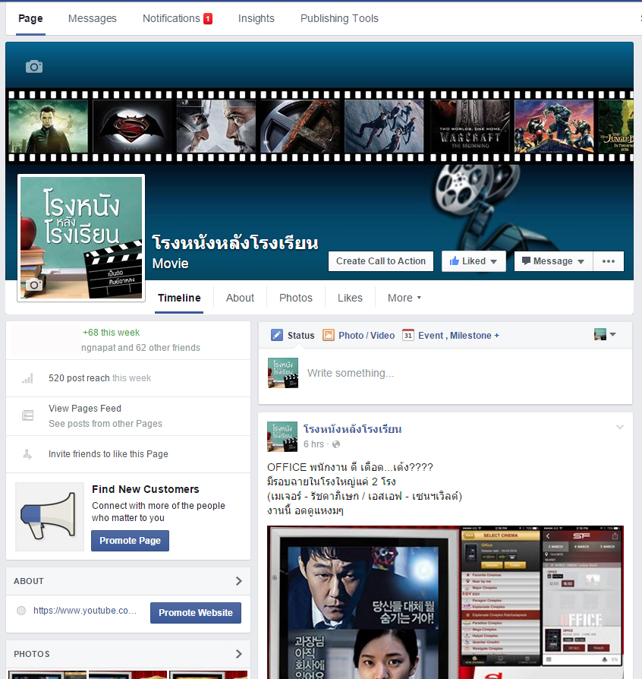Open the Insights tab
Screen dimensions: 642x679
[x=256, y=19]
